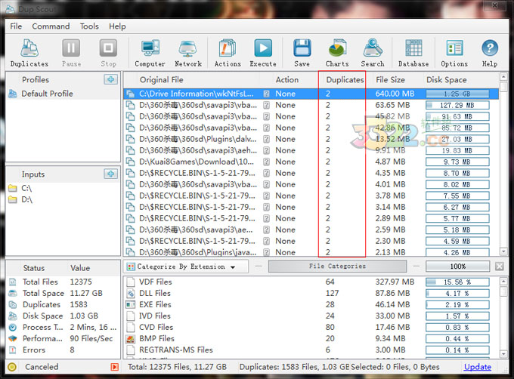Click the Default Profile icon

point(12,94)
